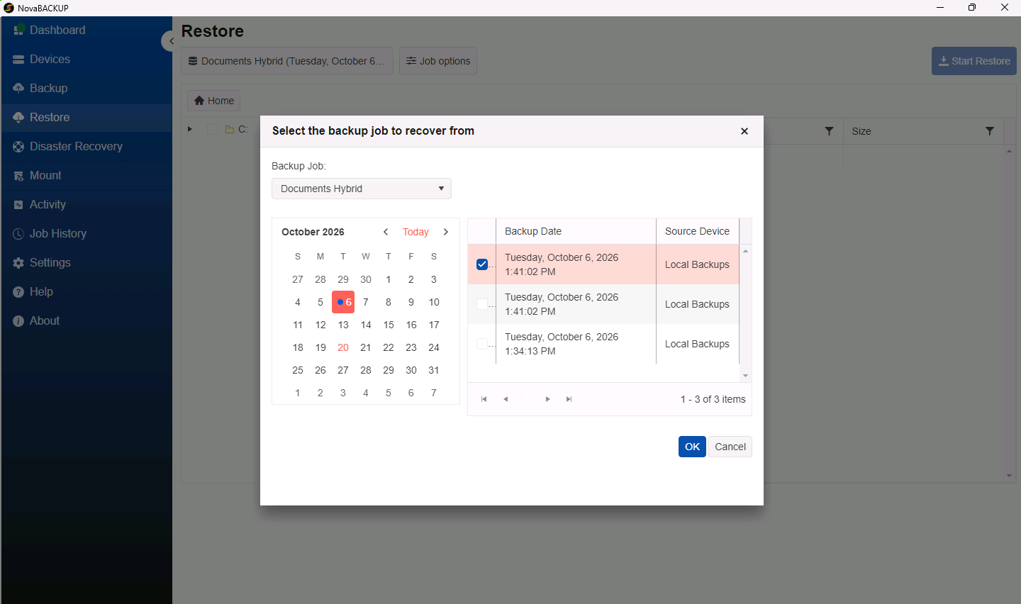Select Disaster Recovery in the sidebar
The height and width of the screenshot is (604, 1021).
tap(86, 147)
